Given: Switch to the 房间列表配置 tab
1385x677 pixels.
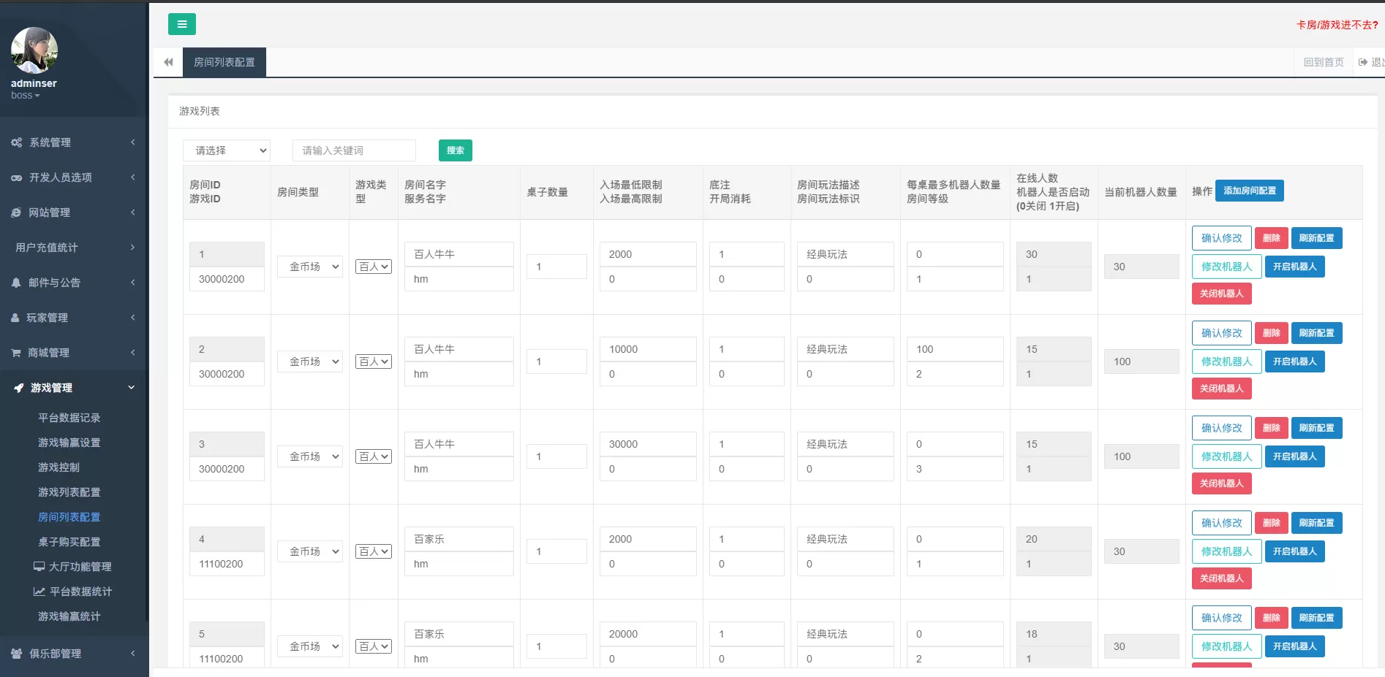Looking at the screenshot, I should tap(224, 62).
